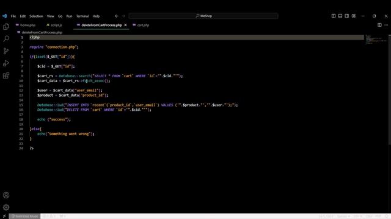Click the Restricted Mode status item
Image resolution: width=391 pixels, height=219 pixels.
point(24,217)
